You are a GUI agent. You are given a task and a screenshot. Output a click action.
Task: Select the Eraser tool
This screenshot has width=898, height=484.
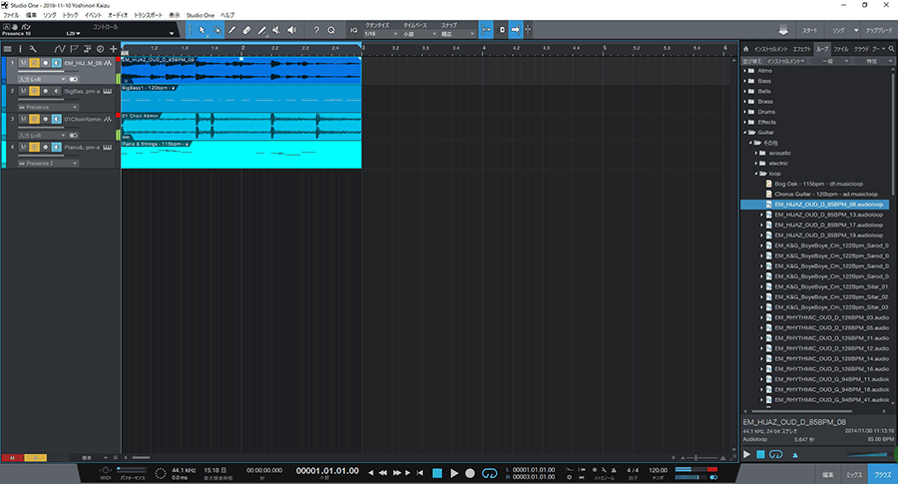(246, 30)
